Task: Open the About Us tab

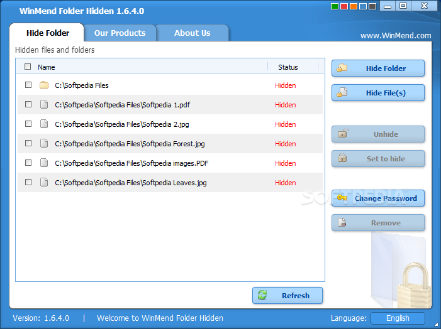Action: [x=192, y=33]
